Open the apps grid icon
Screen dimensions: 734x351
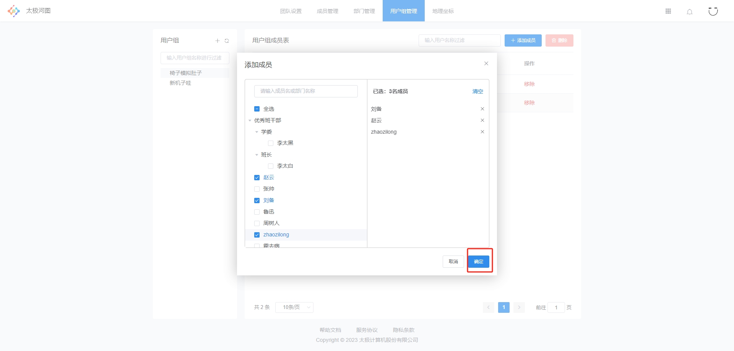[668, 11]
